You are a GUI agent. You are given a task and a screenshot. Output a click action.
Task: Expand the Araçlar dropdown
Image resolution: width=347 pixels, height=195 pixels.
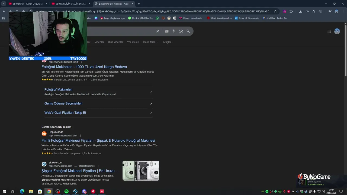tap(168, 42)
